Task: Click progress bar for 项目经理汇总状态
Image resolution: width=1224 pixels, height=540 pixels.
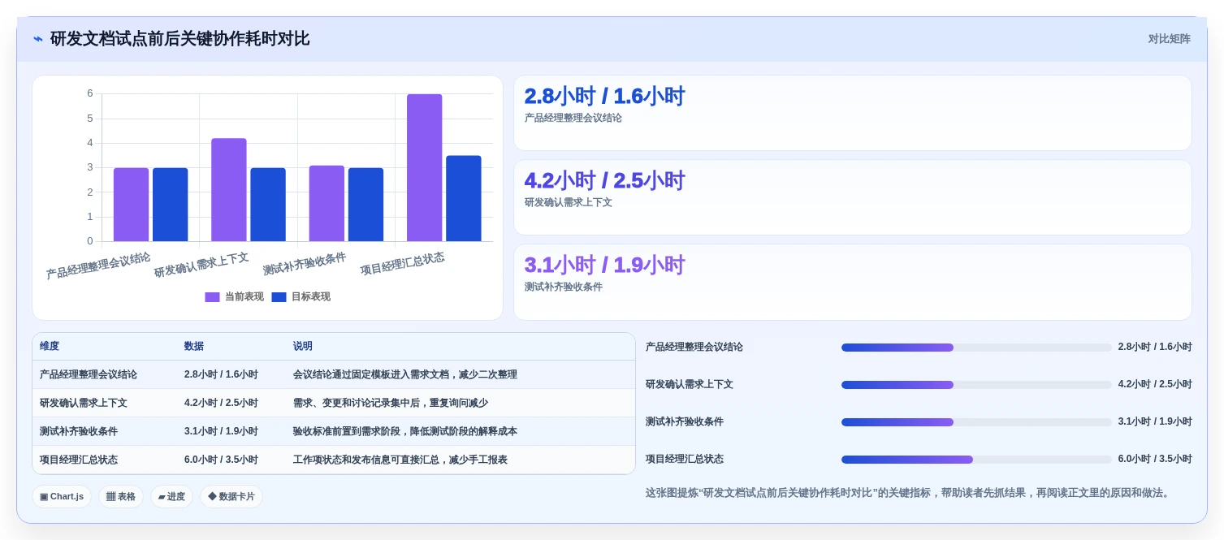Action: [x=976, y=460]
